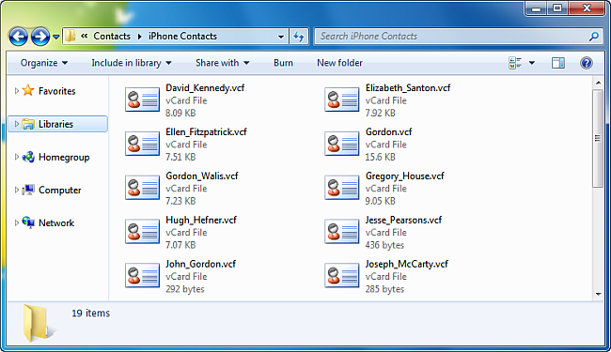This screenshot has height=352, width=611.
Task: Click the Jesse_Pearsons.vcf file name
Action: point(403,220)
